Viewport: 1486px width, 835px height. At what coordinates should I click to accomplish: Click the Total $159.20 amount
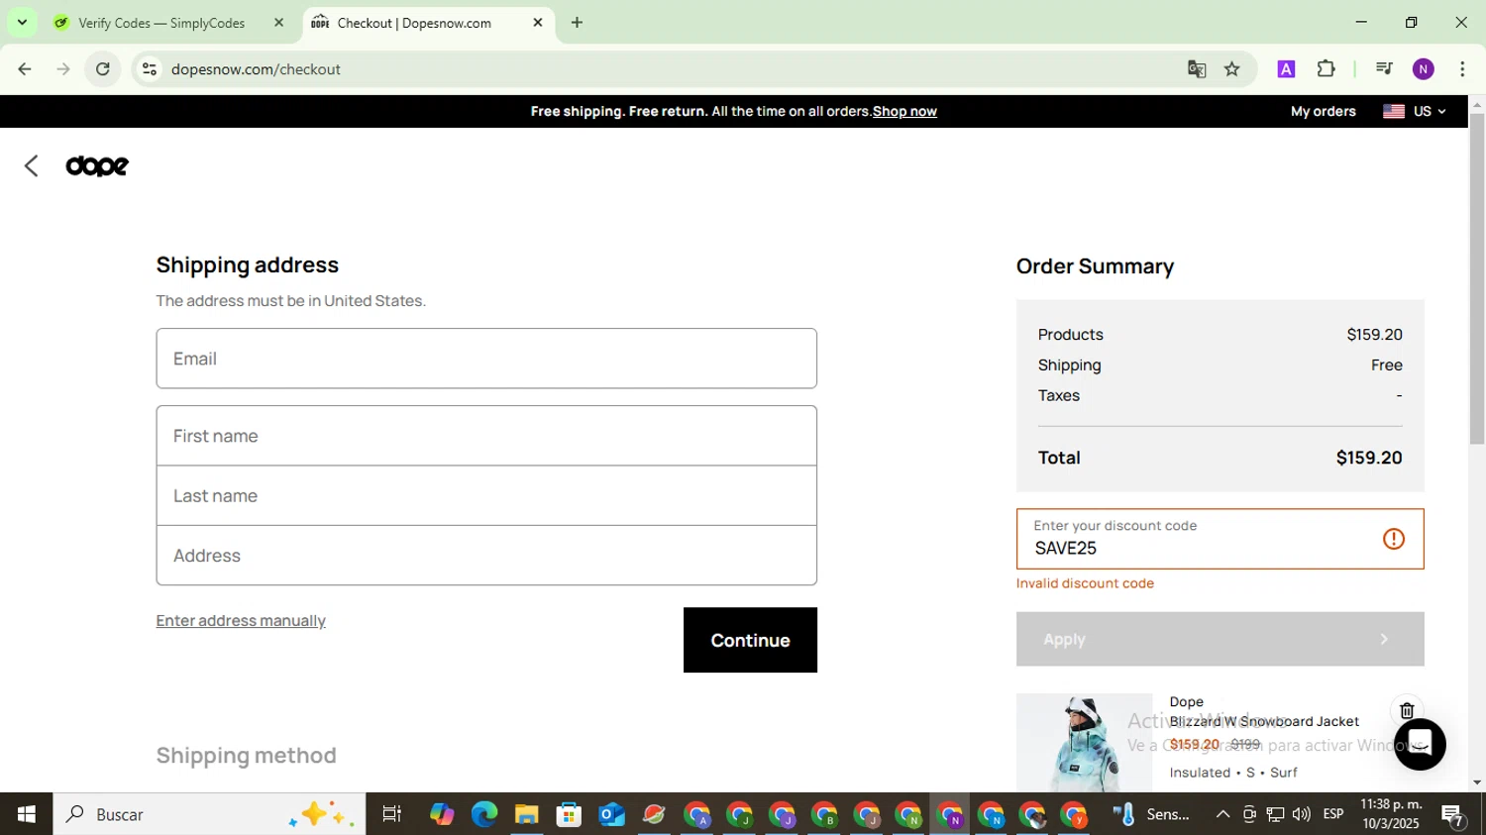point(1369,458)
